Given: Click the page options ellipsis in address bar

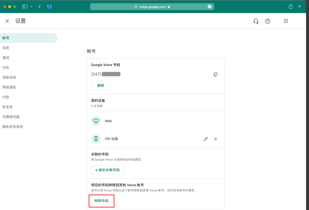Looking at the screenshot, I should click(x=209, y=7).
